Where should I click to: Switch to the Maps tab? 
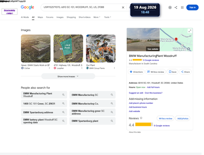[40, 17]
